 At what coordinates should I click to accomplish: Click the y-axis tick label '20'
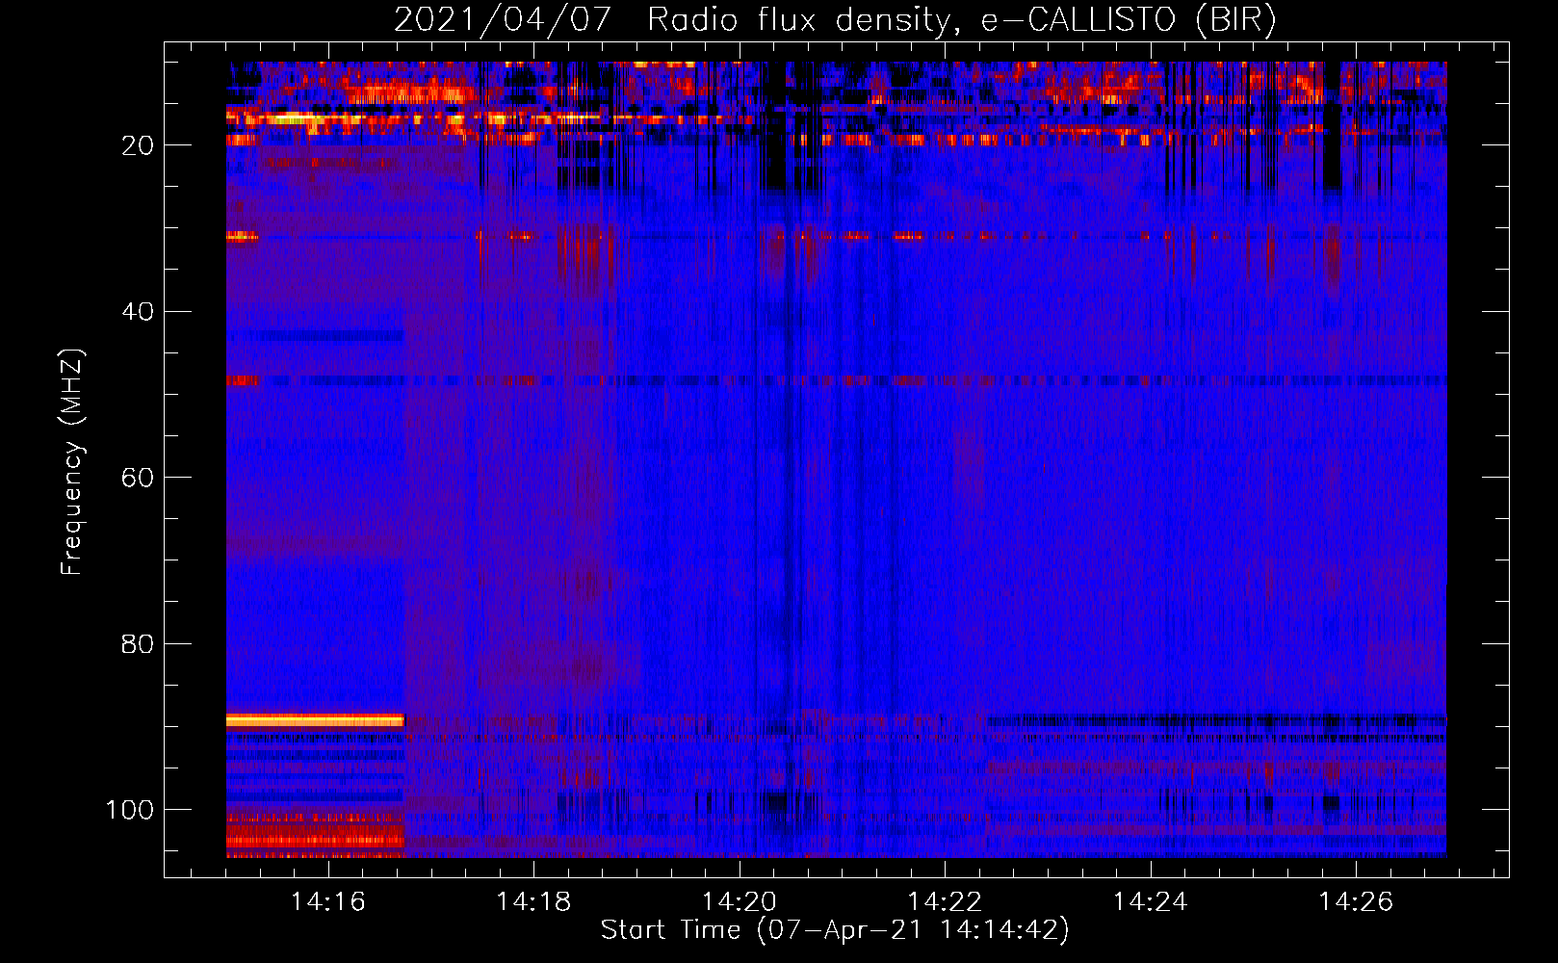(x=138, y=145)
